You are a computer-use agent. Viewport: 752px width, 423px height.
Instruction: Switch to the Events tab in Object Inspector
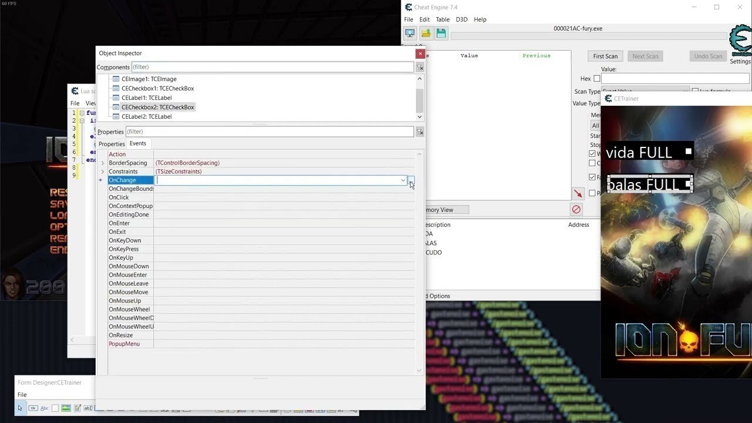(x=138, y=143)
